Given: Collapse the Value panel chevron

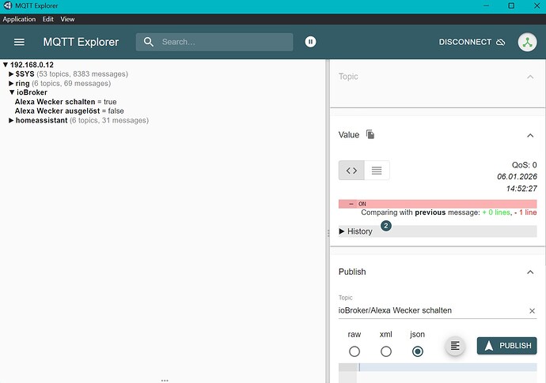Looking at the screenshot, I should [530, 136].
